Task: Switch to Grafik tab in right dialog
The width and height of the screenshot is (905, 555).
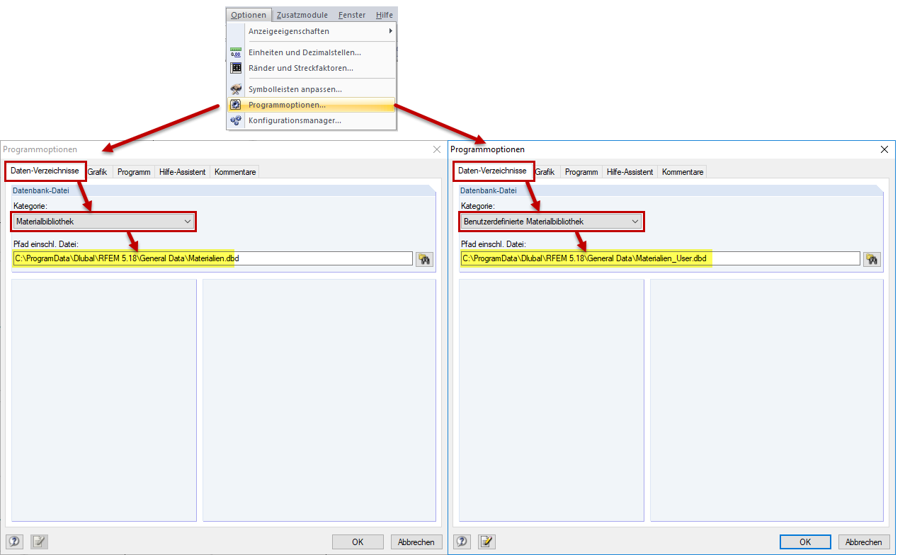Action: point(545,172)
